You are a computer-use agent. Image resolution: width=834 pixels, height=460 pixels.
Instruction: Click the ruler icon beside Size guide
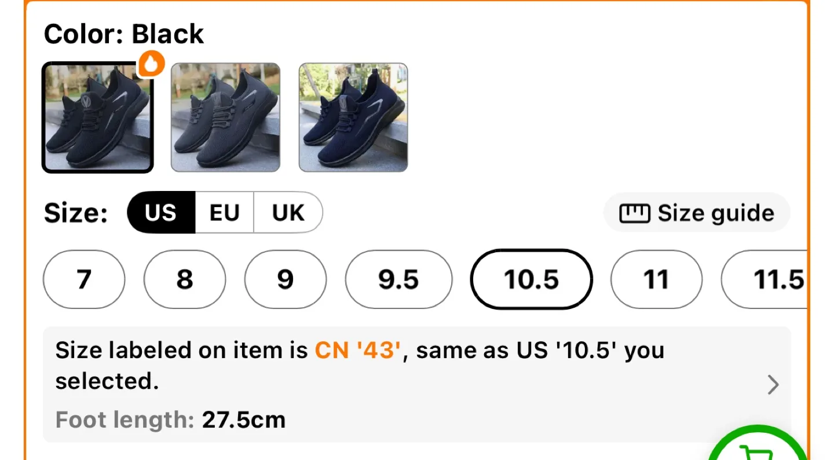point(635,214)
